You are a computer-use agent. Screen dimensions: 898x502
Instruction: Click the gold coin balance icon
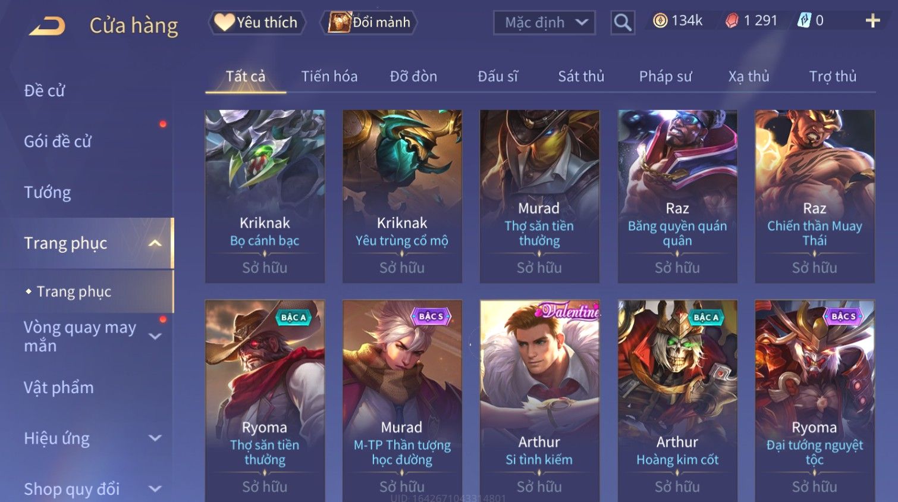pyautogui.click(x=660, y=21)
